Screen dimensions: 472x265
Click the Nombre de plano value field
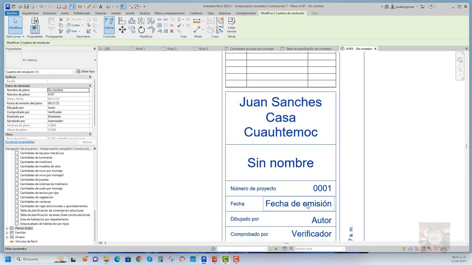[68, 90]
